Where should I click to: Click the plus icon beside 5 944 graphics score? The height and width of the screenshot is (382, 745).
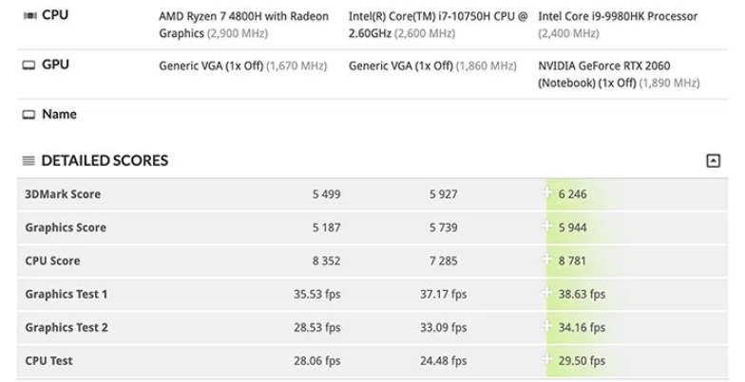pyautogui.click(x=547, y=227)
